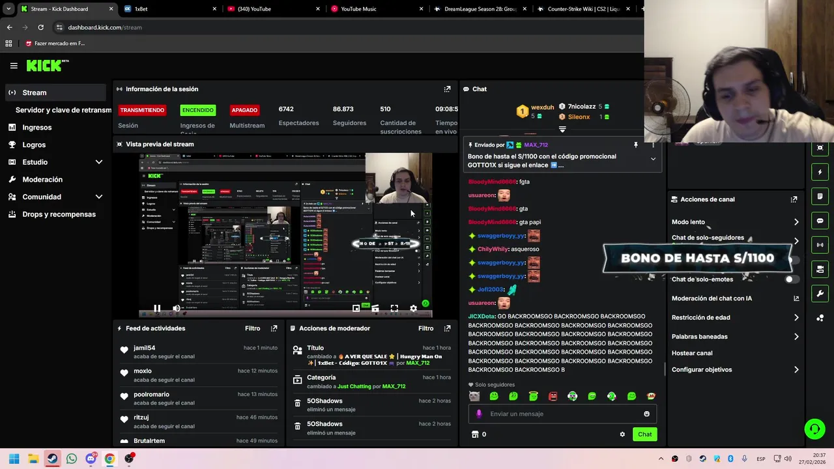This screenshot has width=834, height=469.
Task: Open Moderación del chat con IA
Action: pyautogui.click(x=735, y=299)
